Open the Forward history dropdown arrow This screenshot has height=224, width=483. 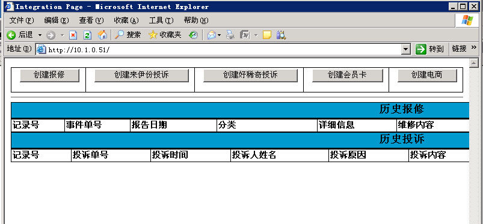click(x=62, y=35)
